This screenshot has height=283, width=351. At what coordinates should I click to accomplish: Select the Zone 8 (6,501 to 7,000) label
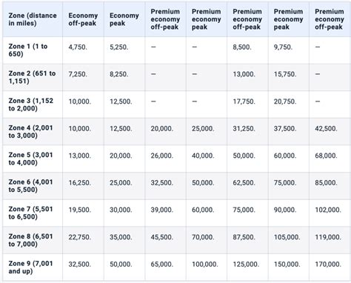point(30,240)
